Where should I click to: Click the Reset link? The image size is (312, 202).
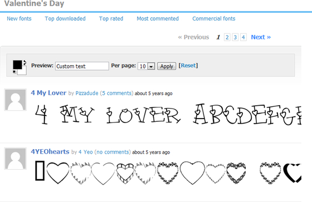coord(188,66)
